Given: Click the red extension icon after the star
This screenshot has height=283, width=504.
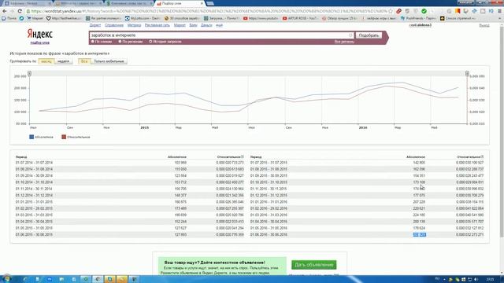Looking at the screenshot, I should tap(399, 11).
